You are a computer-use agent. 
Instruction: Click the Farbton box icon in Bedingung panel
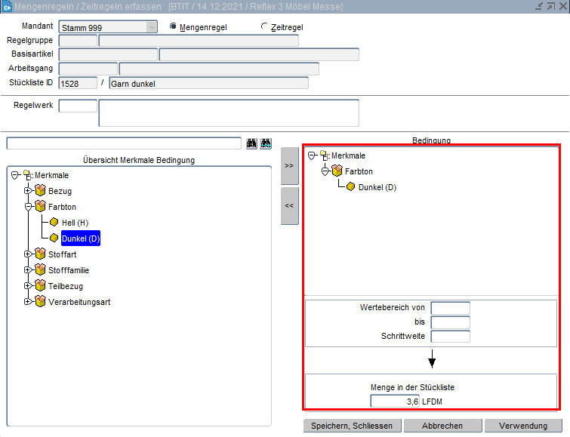pyautogui.click(x=337, y=171)
